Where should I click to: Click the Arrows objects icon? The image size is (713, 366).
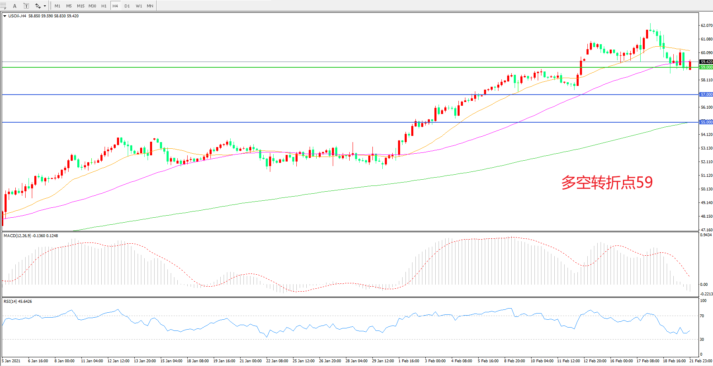[x=38, y=6]
